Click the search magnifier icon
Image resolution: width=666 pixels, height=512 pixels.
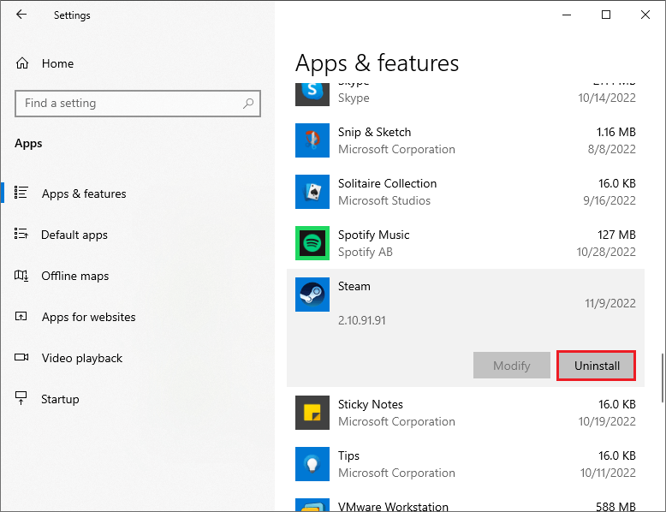(248, 103)
